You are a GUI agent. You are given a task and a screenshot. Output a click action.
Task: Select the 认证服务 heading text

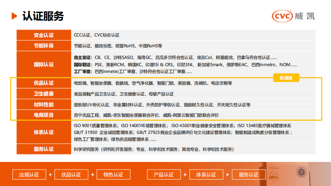point(43,16)
